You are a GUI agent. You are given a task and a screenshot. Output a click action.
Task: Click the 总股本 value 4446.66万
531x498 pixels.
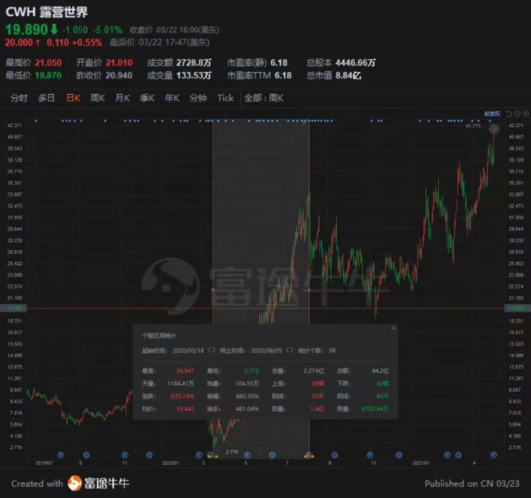pyautogui.click(x=355, y=62)
